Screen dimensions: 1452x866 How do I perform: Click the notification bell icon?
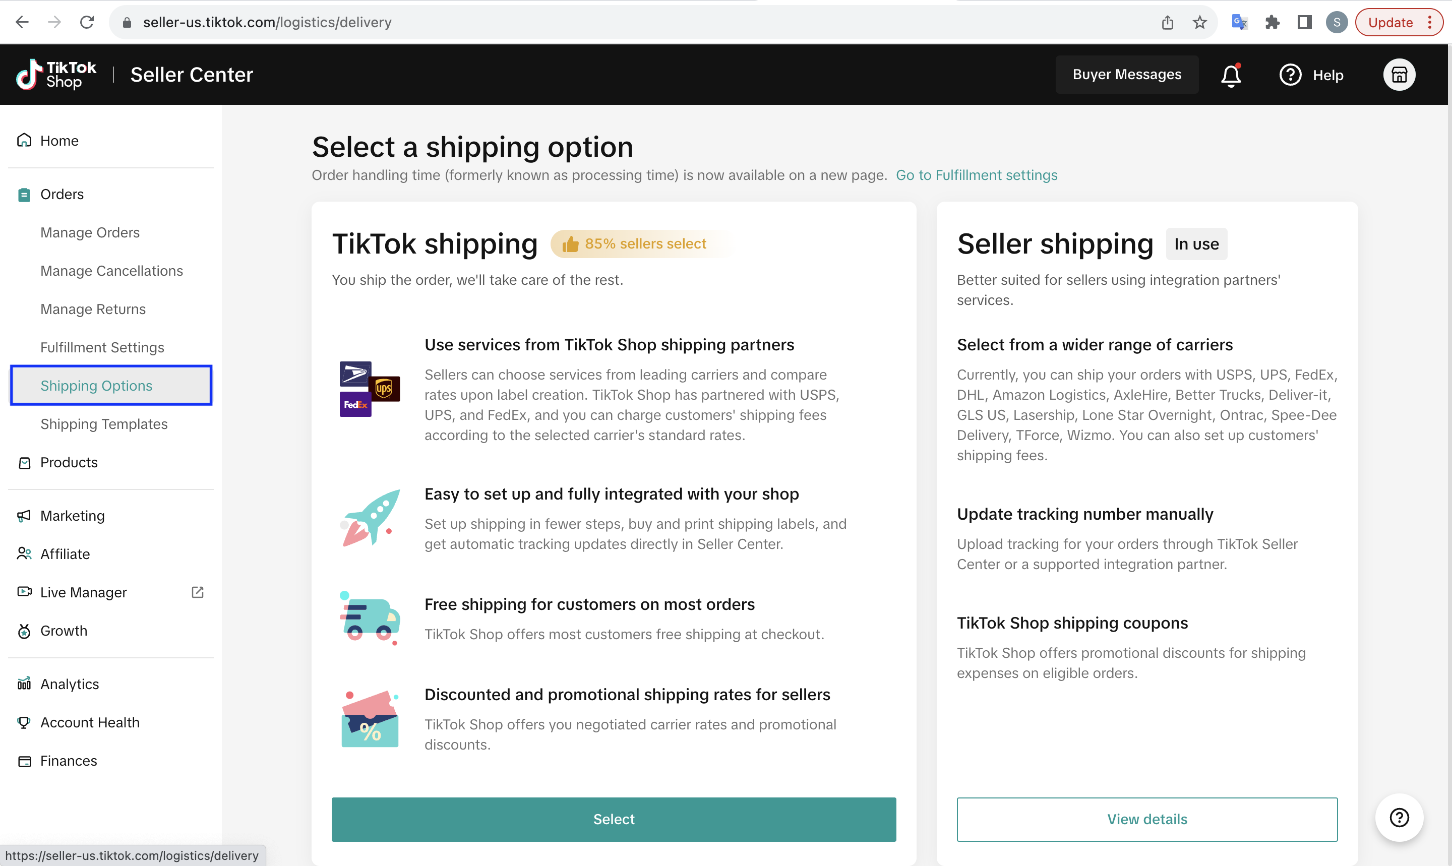[x=1231, y=75]
